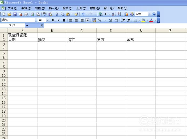Toggle italic formatting
Viewport: 187px width, 139px height.
(x=58, y=20)
